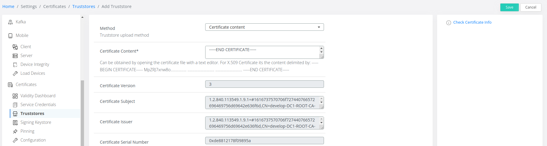
Task: Click the Server stack icon
Action: point(15,56)
